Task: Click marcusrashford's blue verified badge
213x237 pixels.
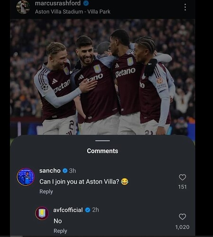Action: point(86,3)
